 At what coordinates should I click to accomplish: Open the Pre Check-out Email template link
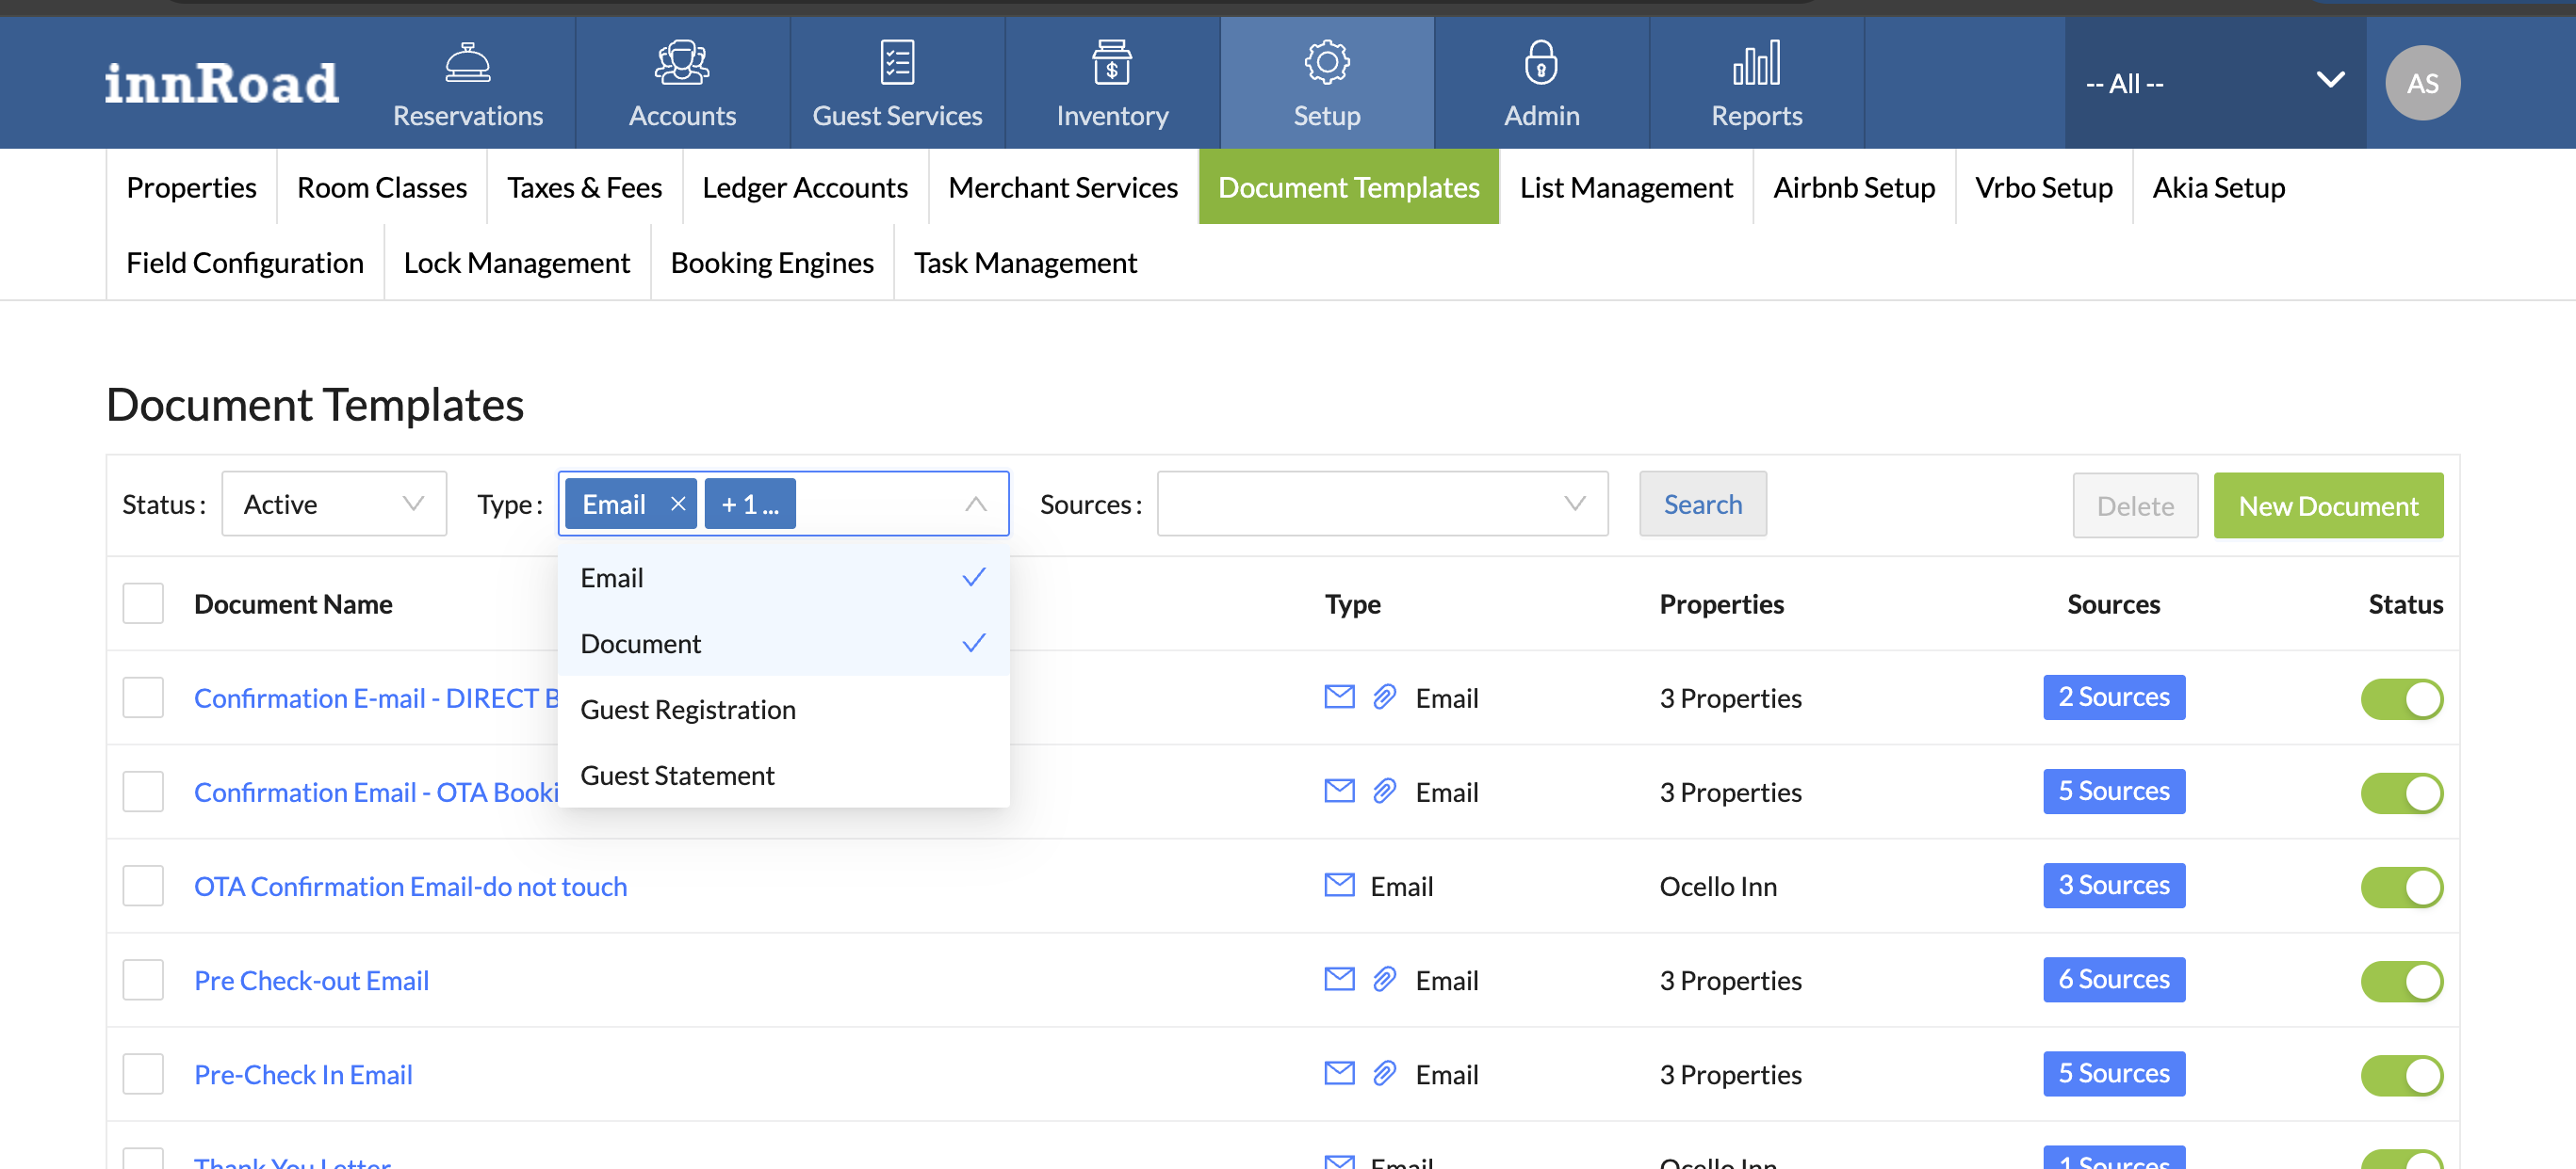311,980
